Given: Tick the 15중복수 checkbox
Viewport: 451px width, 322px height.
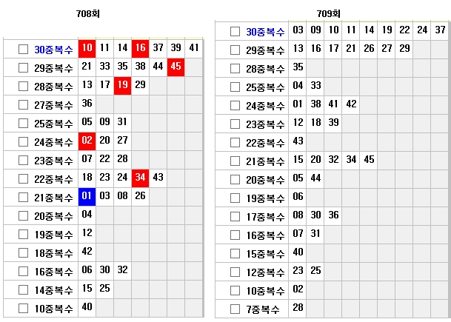Looking at the screenshot, I should coord(235,252).
